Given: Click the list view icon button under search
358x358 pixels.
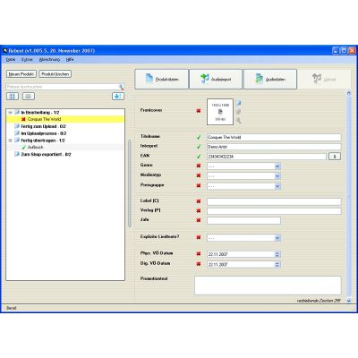Looking at the screenshot, I should click(29, 97).
